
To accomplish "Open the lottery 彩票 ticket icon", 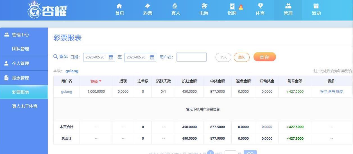I will (x=148, y=6).
